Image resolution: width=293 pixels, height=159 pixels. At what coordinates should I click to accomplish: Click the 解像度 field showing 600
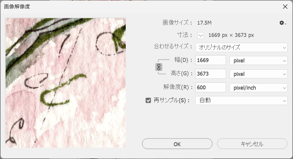210,87
